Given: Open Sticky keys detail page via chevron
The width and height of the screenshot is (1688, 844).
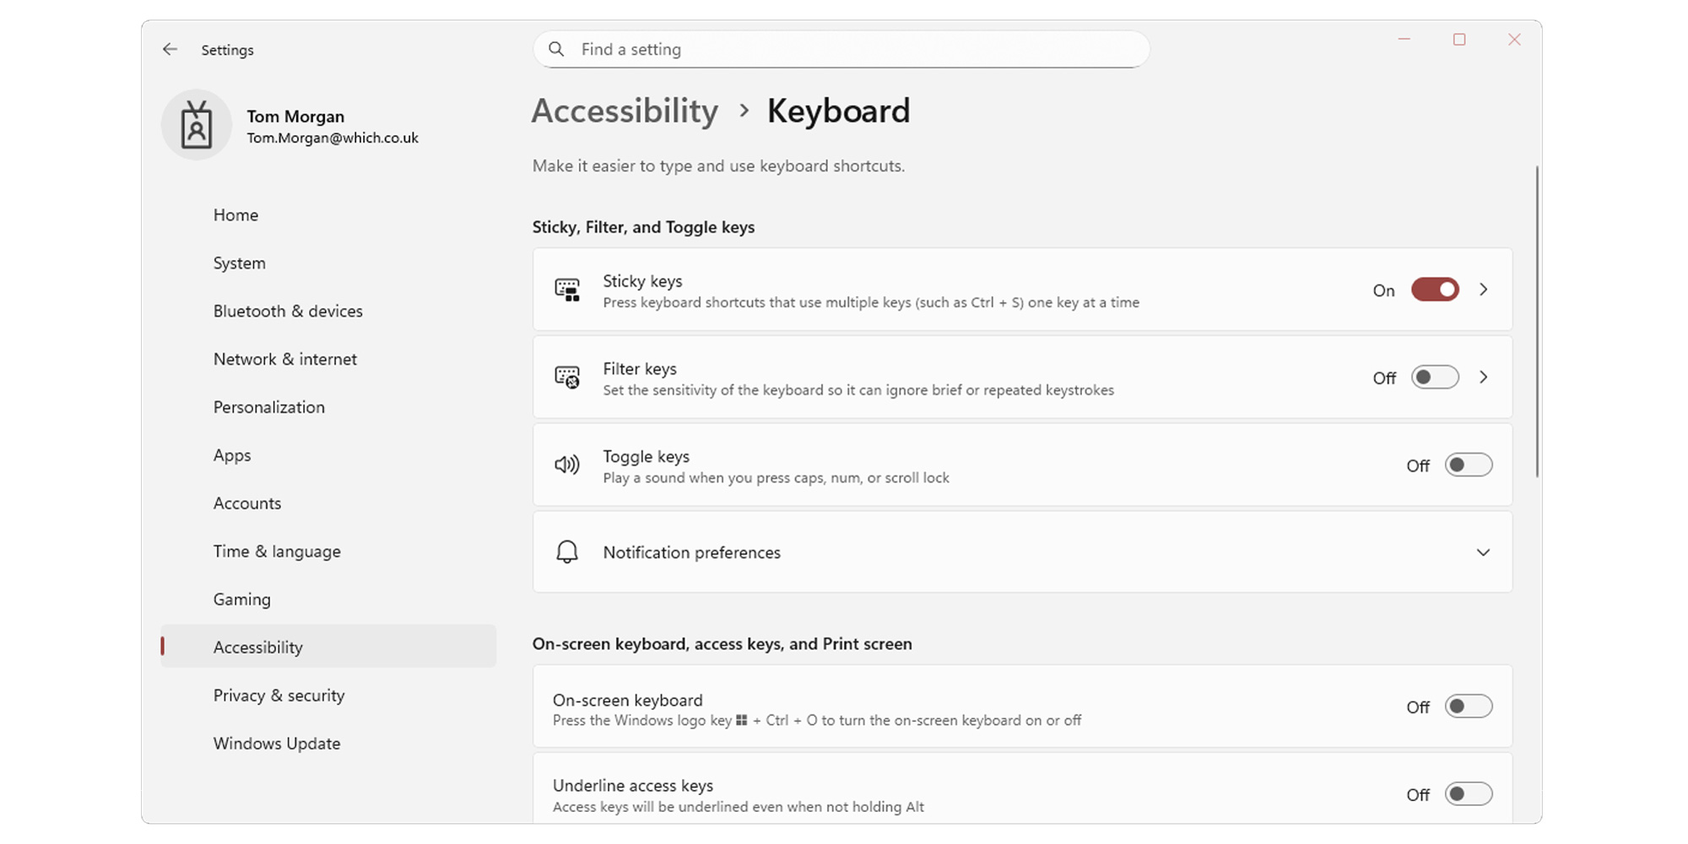Looking at the screenshot, I should (1484, 289).
